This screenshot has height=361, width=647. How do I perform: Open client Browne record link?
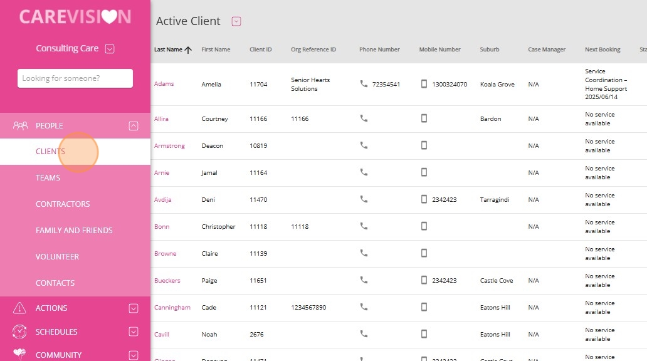point(165,253)
